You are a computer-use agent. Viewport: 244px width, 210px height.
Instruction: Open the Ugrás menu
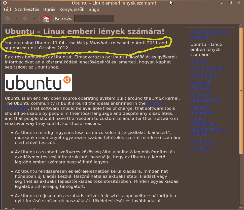[x=49, y=9]
